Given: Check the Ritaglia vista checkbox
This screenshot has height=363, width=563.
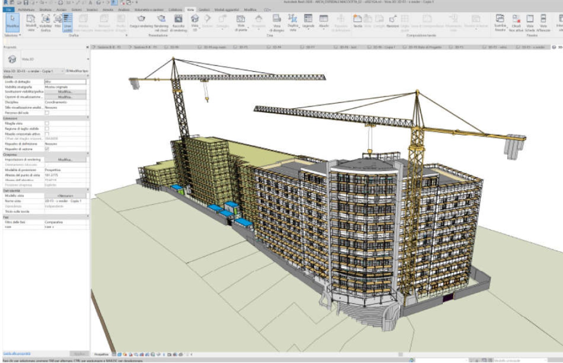Looking at the screenshot, I should (47, 124).
